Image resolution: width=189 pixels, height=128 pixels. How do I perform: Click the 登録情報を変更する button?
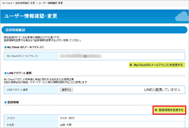click(x=169, y=110)
